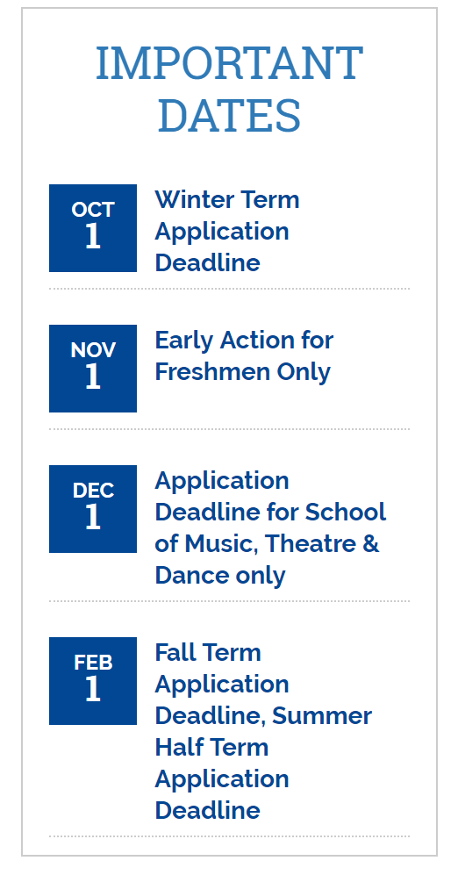Click the IMPORTANT DATES heading
Viewport: 458px width, 875px height.
(229, 90)
